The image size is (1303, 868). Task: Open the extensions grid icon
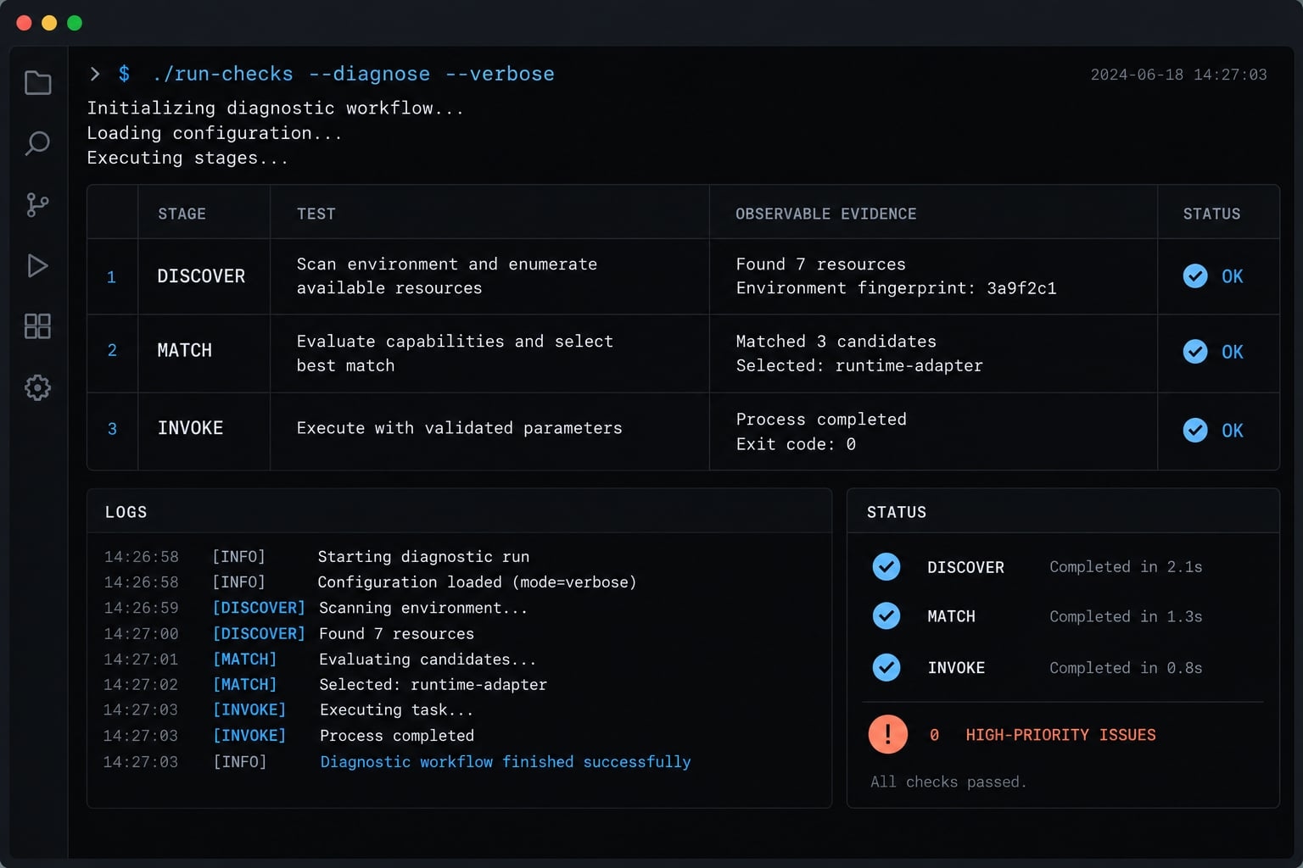[x=37, y=326]
